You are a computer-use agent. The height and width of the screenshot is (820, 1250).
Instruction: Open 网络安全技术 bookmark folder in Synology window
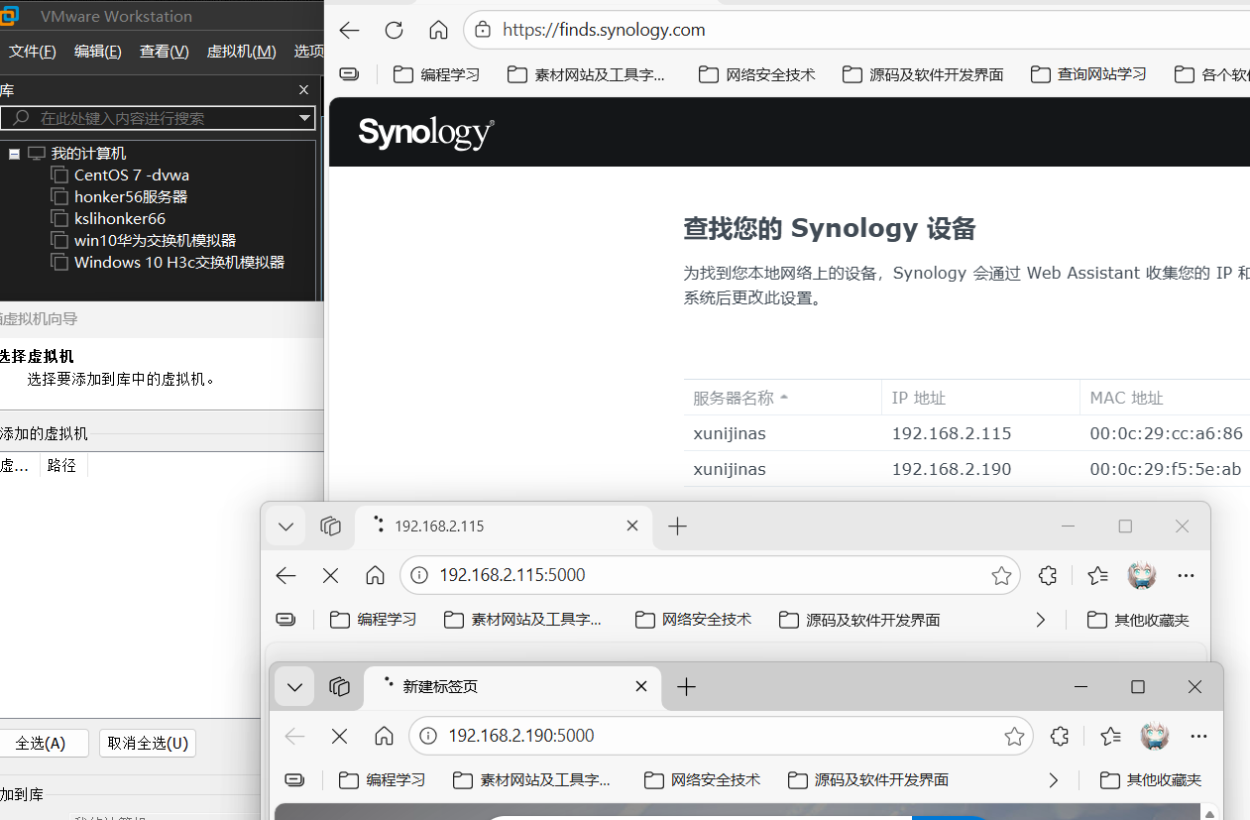(756, 74)
